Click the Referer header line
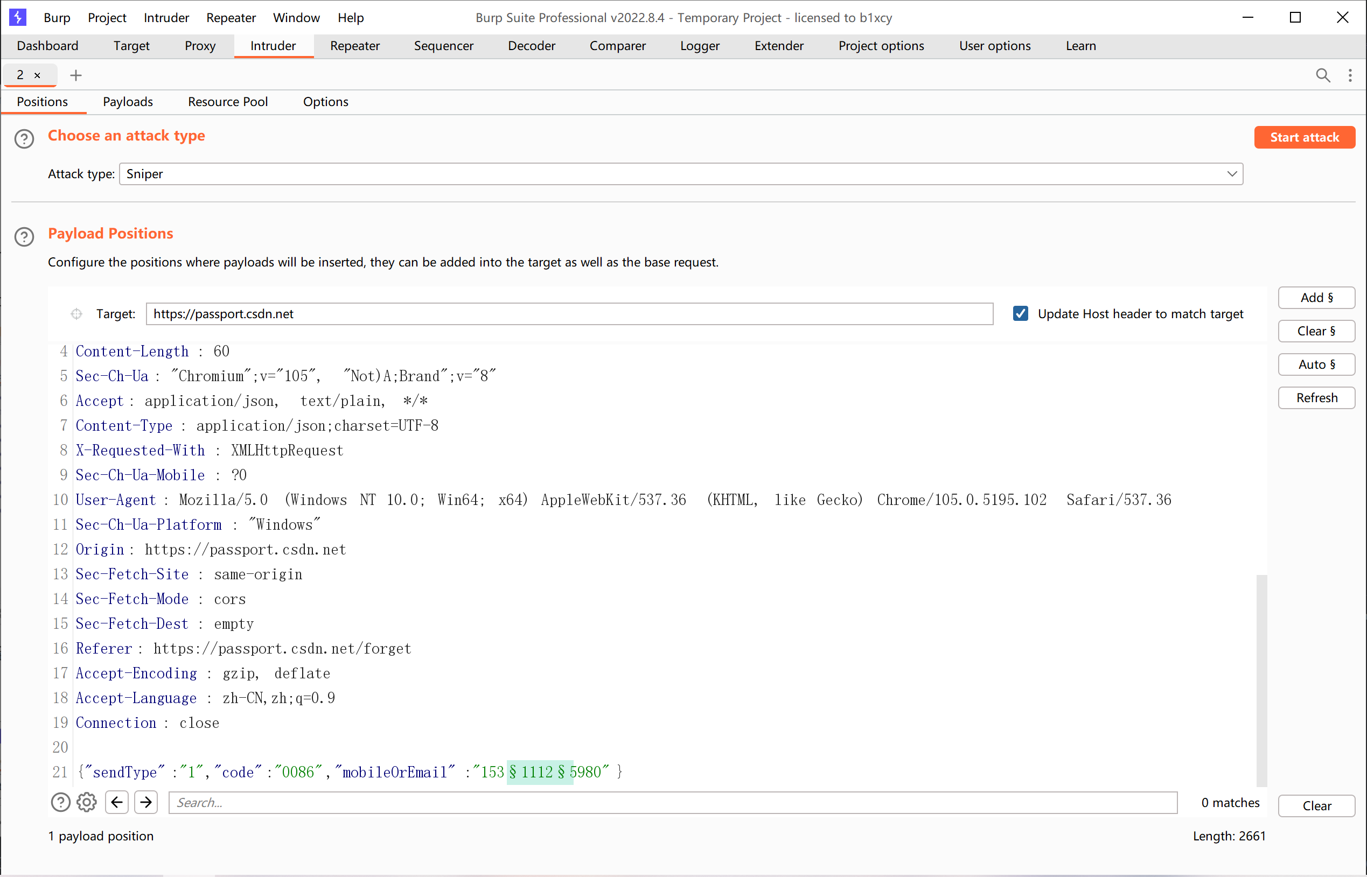 click(x=244, y=649)
